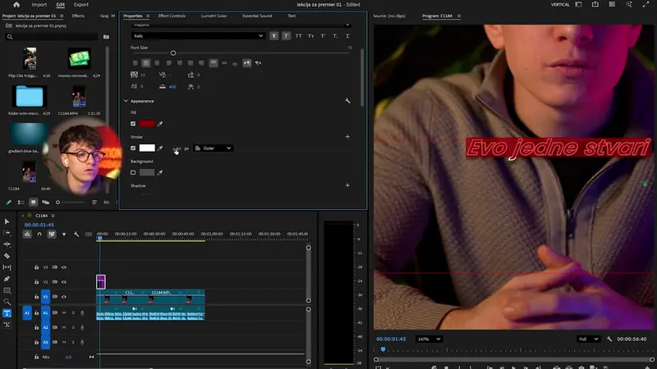Click the Fill color eyedropper
The image size is (657, 369).
coord(160,124)
